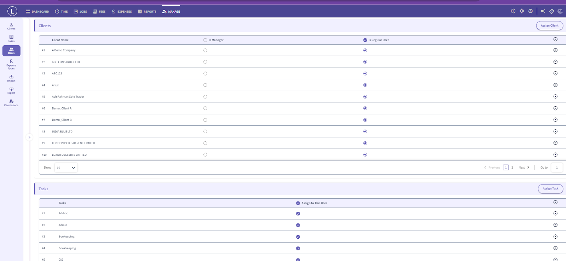Click client name INDIA BLUE LTD
566x261 pixels.
point(62,132)
